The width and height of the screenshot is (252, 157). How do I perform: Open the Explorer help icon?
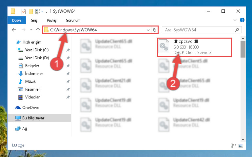(242, 20)
